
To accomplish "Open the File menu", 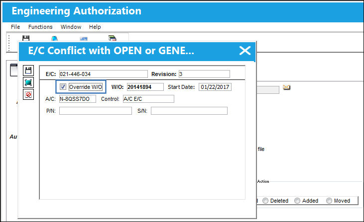I will [15, 27].
